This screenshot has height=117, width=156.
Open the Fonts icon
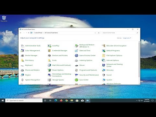[49, 60]
